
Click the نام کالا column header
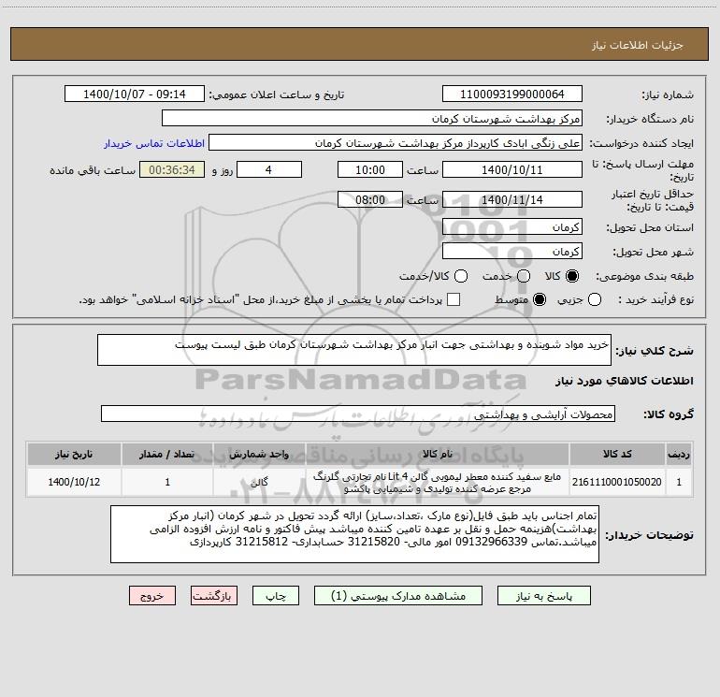(x=438, y=454)
